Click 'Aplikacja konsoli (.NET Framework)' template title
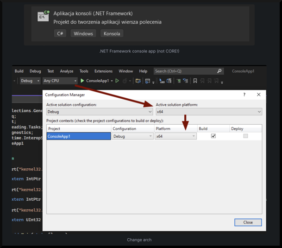Image resolution: width=282 pixels, height=248 pixels. point(93,13)
